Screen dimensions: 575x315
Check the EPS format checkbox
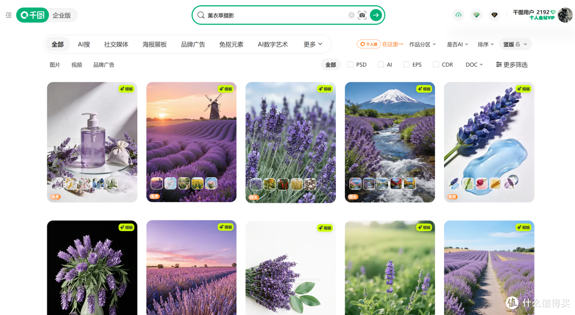406,64
